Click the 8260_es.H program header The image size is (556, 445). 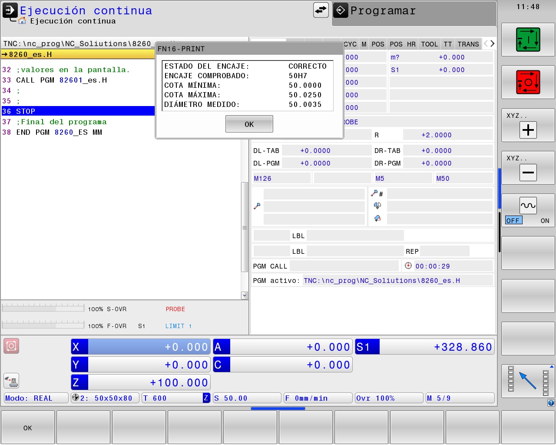[x=78, y=54]
